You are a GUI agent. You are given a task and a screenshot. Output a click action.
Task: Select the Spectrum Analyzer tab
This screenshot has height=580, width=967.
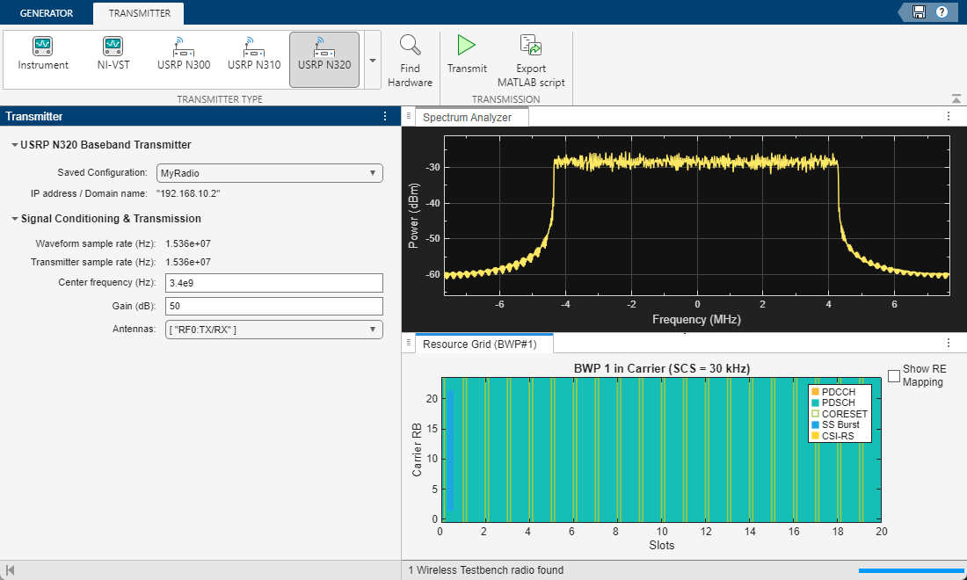(467, 118)
